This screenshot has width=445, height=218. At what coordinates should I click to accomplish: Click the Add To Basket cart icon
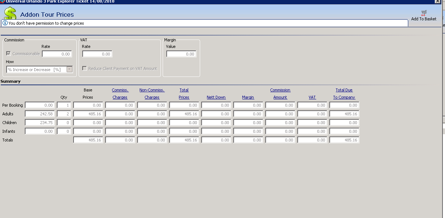pyautogui.click(x=424, y=13)
